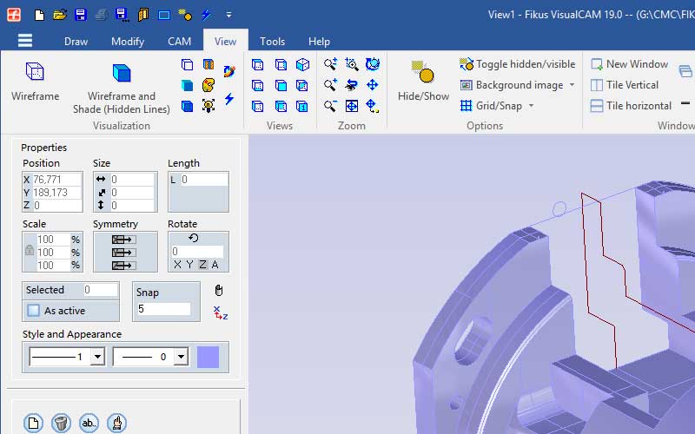The height and width of the screenshot is (434, 695).
Task: Toggle the scale lock icon
Action: (30, 251)
